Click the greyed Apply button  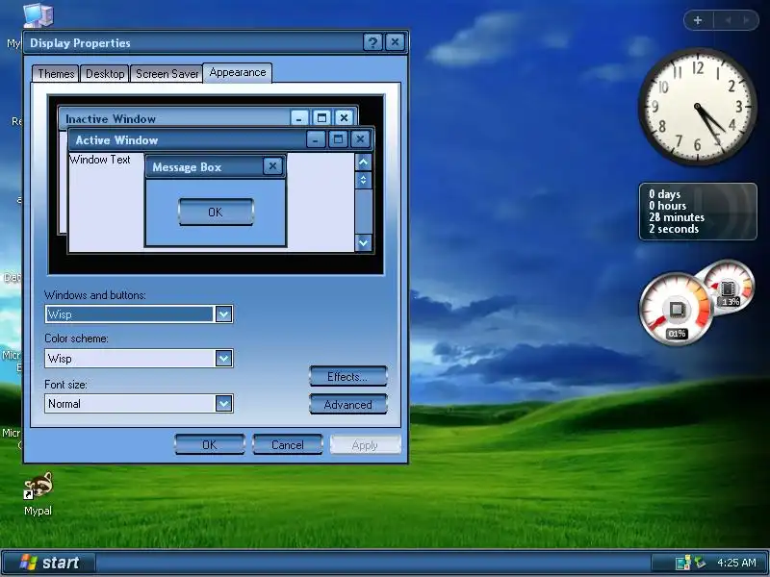[x=365, y=445]
